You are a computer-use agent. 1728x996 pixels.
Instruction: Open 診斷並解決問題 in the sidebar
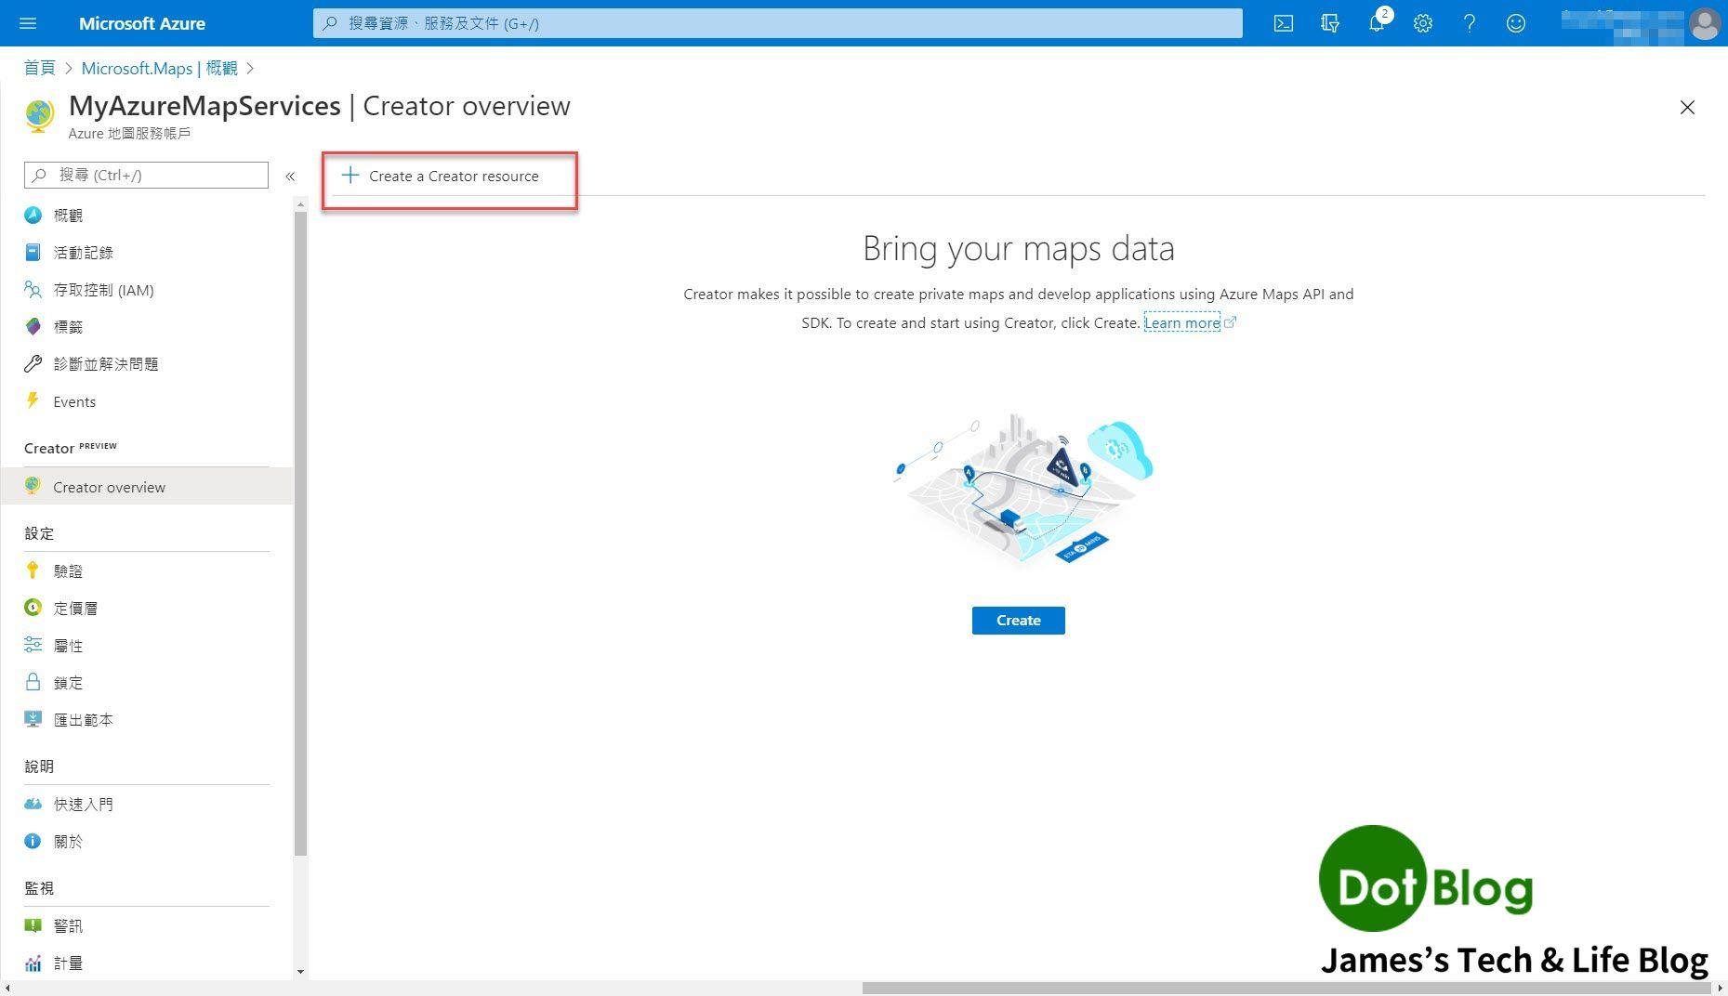(106, 363)
